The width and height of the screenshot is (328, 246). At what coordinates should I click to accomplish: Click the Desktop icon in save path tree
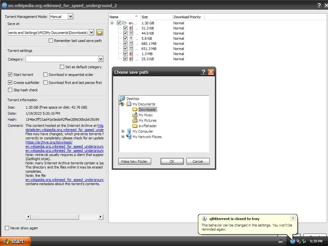point(122,98)
